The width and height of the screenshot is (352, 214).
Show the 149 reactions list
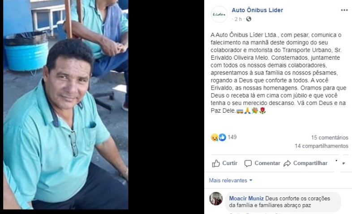click(232, 137)
